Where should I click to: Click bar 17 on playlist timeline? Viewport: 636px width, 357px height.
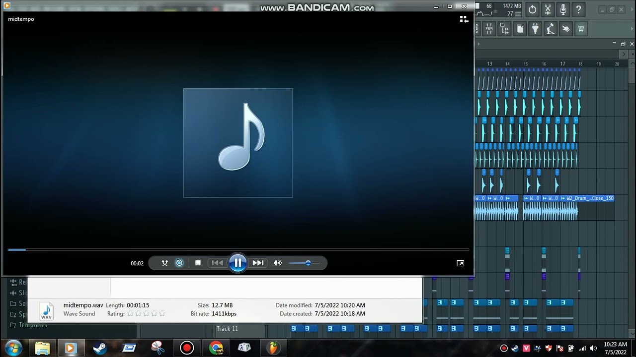(x=562, y=64)
